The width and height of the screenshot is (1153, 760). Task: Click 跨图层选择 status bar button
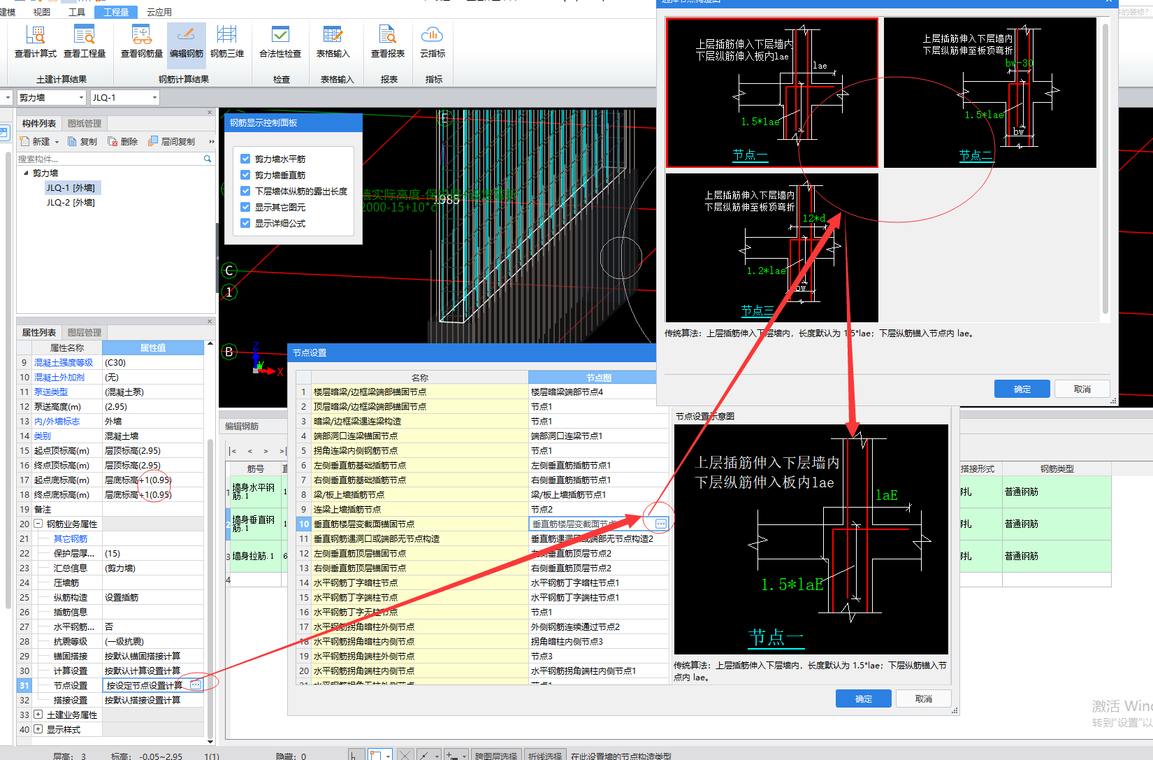pos(496,756)
